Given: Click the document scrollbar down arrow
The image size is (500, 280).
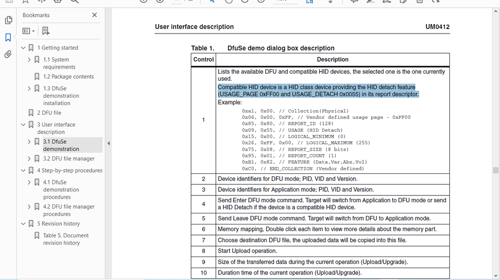Looking at the screenshot, I should [495, 275].
